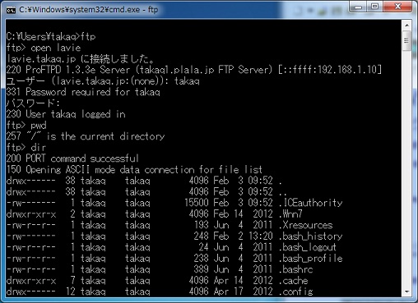Open the cmd.exe system menu icon
The width and height of the screenshot is (418, 303).
[11, 10]
